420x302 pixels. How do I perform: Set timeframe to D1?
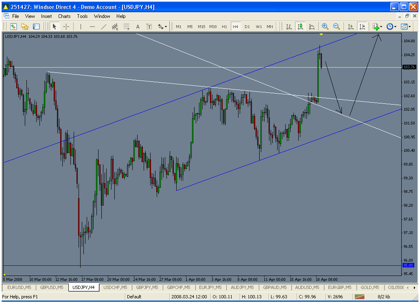(247, 26)
